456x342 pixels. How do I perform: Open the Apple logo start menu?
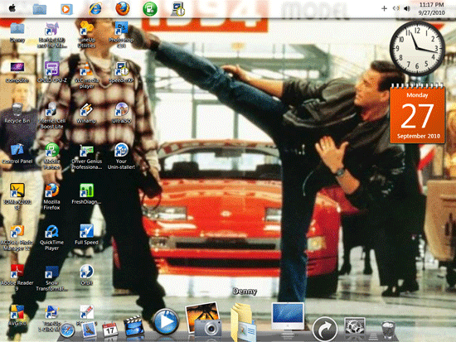(12, 8)
